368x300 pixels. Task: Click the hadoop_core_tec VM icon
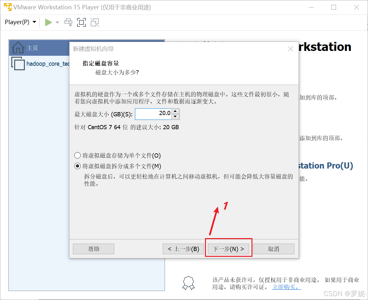tap(18, 64)
